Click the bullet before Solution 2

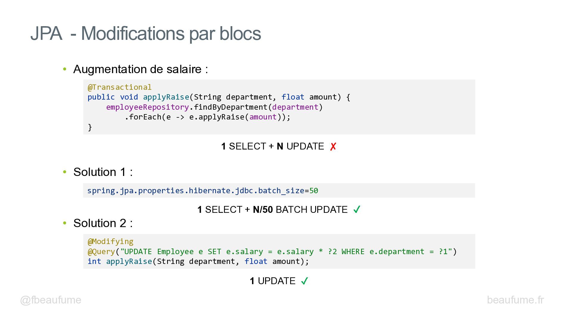[x=65, y=223]
